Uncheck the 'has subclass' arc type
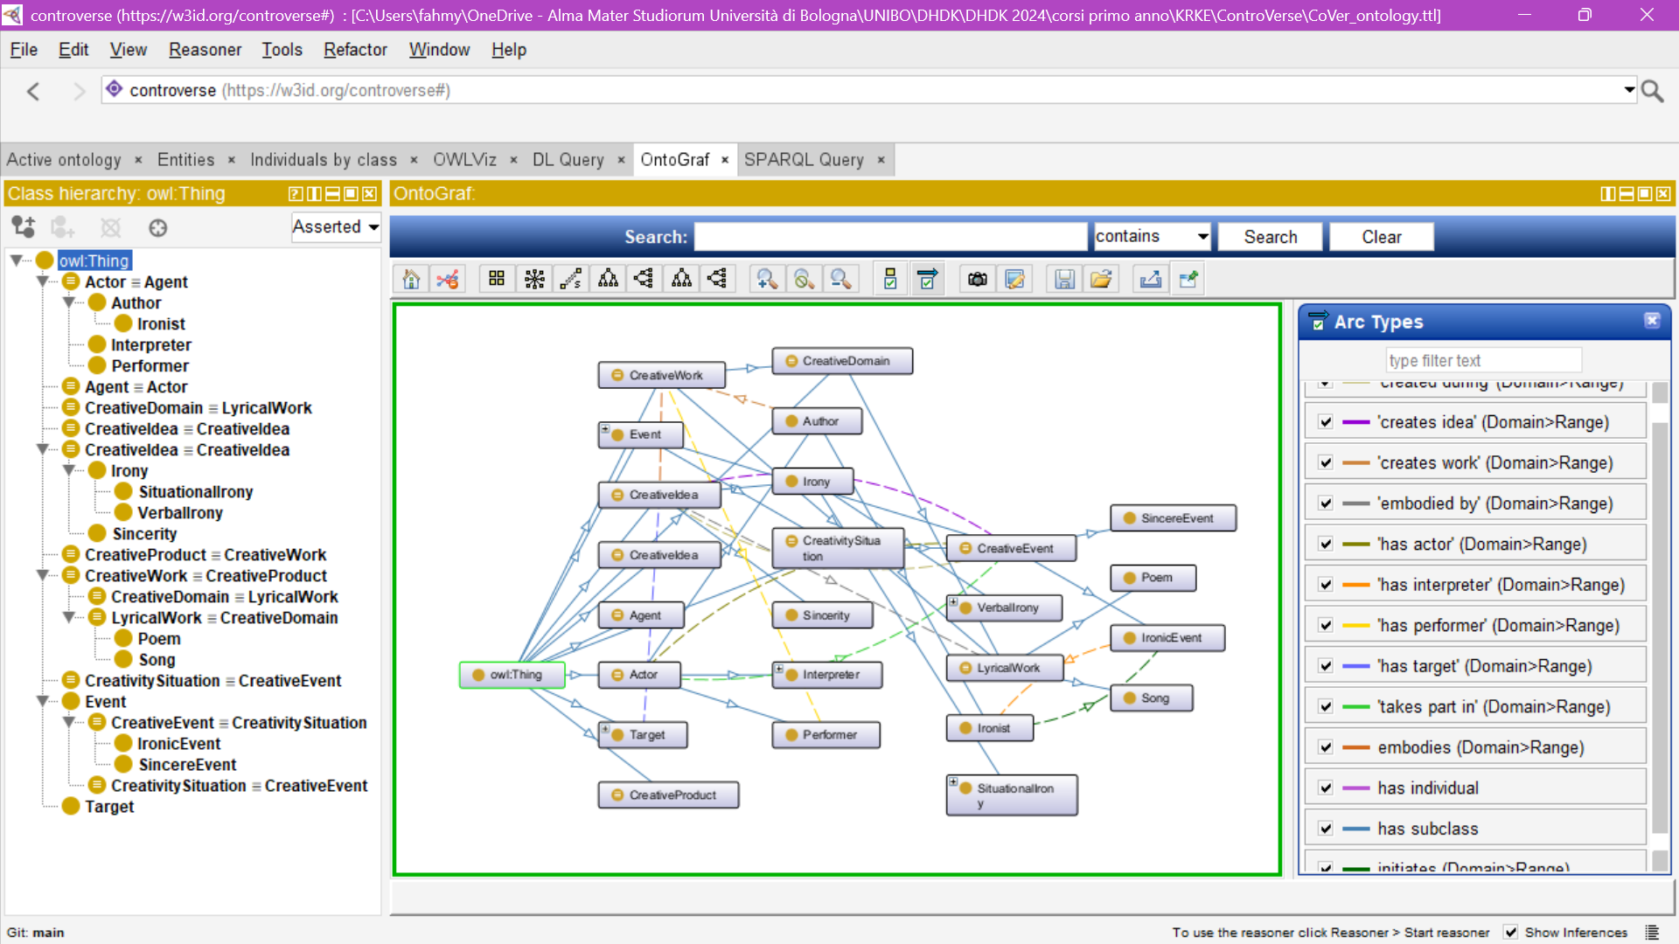Screen dimensions: 1679x944 point(1326,829)
